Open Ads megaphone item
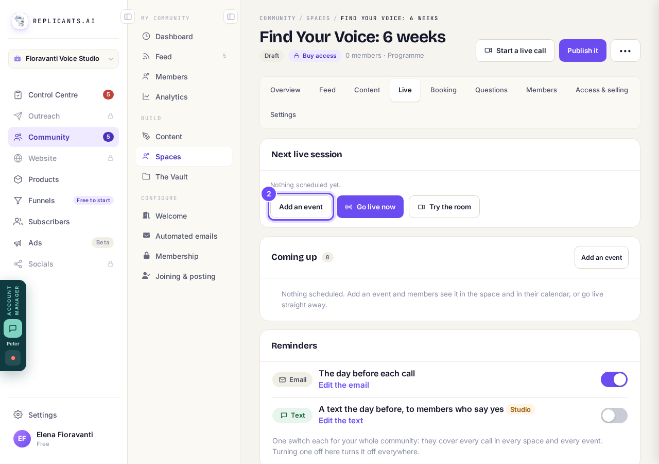The width and height of the screenshot is (659, 464). 63,243
